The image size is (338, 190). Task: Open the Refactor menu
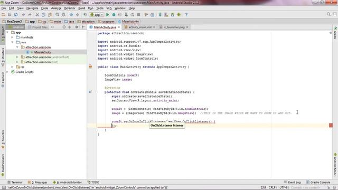(70, 8)
